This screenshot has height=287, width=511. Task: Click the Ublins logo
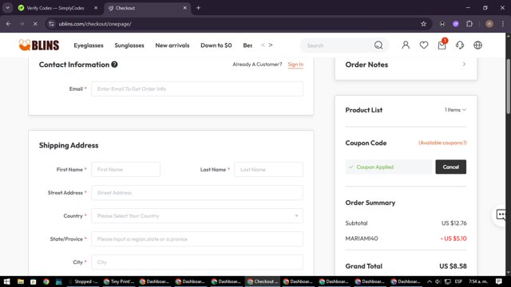tap(39, 45)
